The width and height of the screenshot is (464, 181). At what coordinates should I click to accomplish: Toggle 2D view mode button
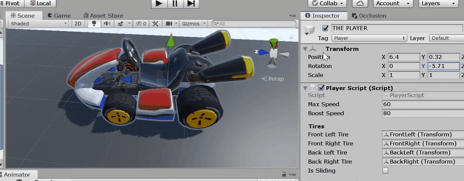78,24
